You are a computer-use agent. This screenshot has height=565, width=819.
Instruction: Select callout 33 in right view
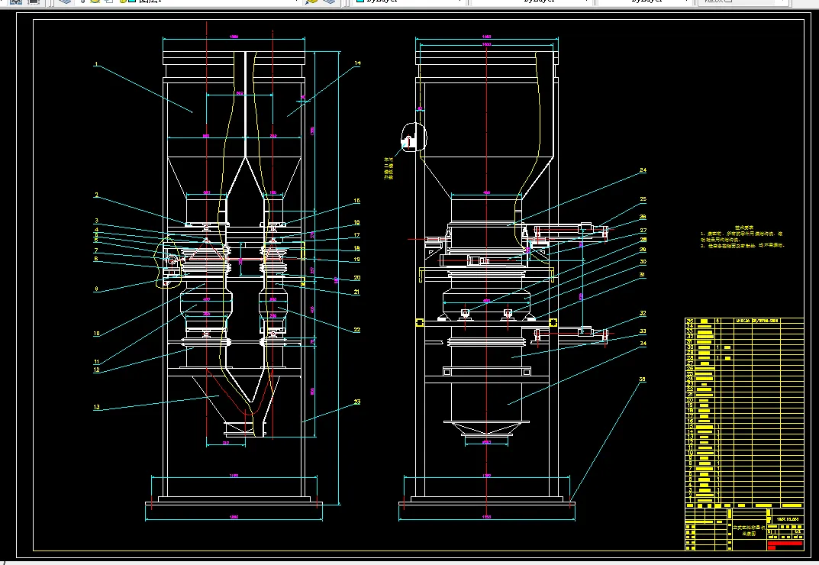643,331
